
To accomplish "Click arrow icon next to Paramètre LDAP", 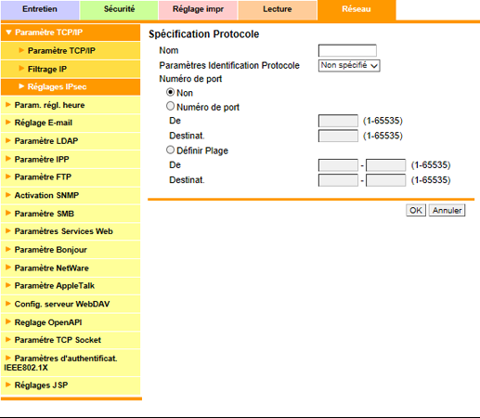I will pyautogui.click(x=8, y=140).
